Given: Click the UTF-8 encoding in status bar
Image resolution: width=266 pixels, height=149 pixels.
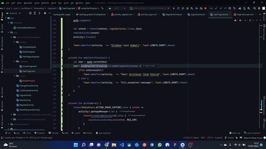Looking at the screenshot, I should [210, 138].
